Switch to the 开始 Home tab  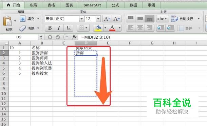coord(13,5)
